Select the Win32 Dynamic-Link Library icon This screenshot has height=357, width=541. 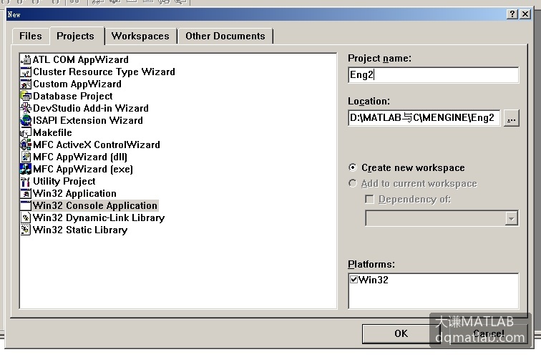(26, 217)
